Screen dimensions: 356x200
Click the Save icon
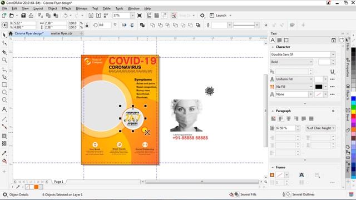click(23, 16)
